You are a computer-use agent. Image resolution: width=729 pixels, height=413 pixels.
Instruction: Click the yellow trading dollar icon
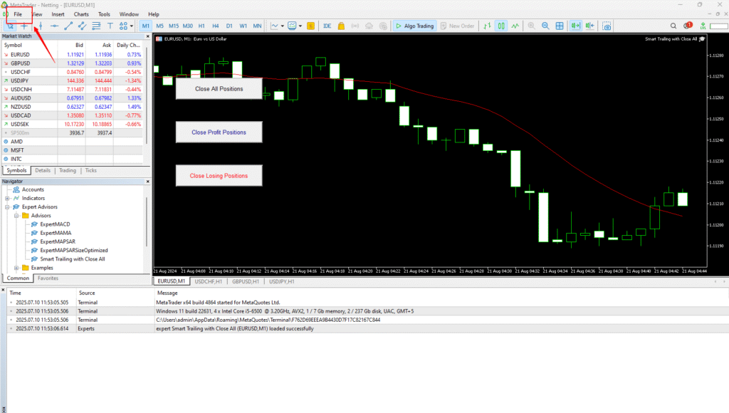(x=310, y=26)
